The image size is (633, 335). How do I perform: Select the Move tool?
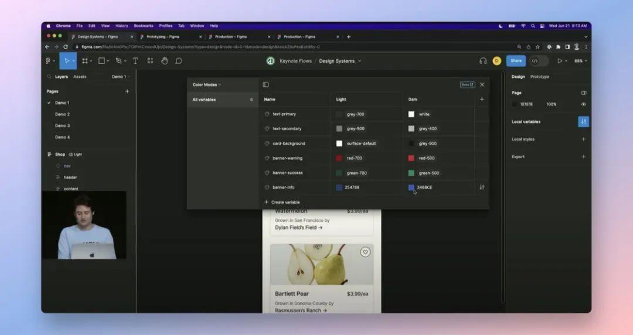pos(67,61)
